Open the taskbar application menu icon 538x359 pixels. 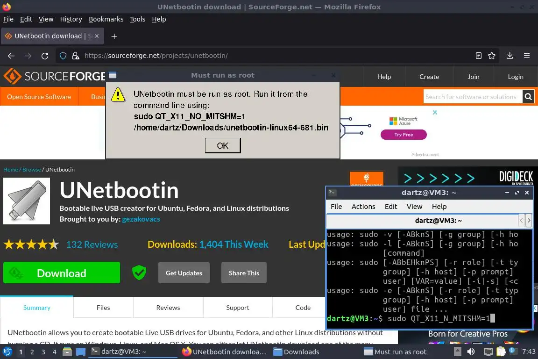(7, 352)
